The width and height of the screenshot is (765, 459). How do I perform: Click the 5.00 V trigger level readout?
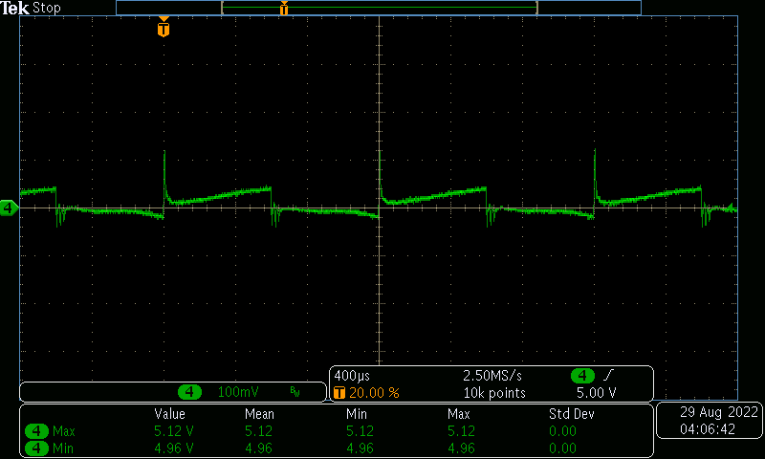click(596, 393)
